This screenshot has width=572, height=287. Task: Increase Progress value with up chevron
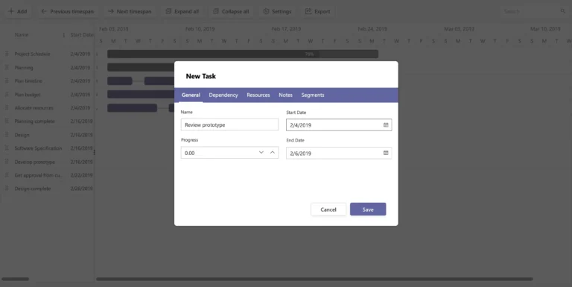(273, 153)
